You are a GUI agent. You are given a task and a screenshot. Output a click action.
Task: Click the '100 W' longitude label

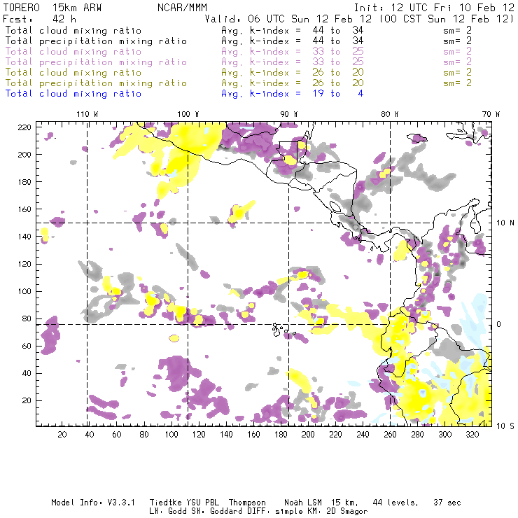pos(188,114)
